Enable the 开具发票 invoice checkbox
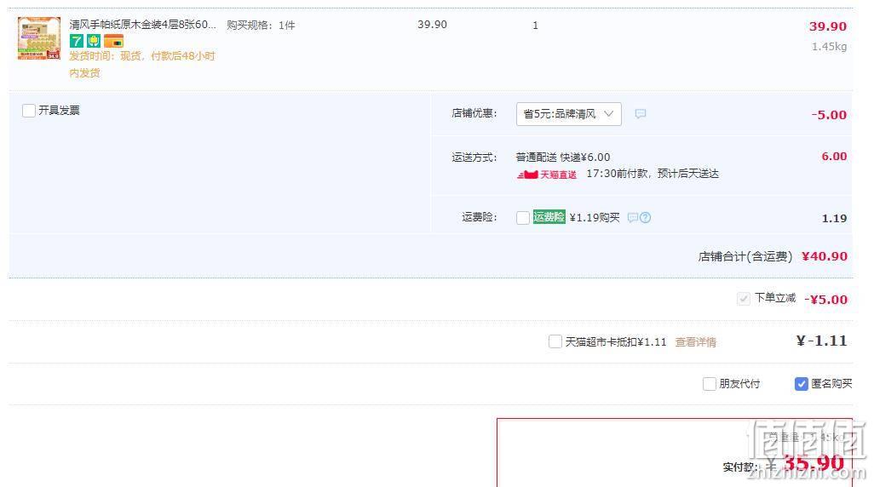 click(29, 111)
